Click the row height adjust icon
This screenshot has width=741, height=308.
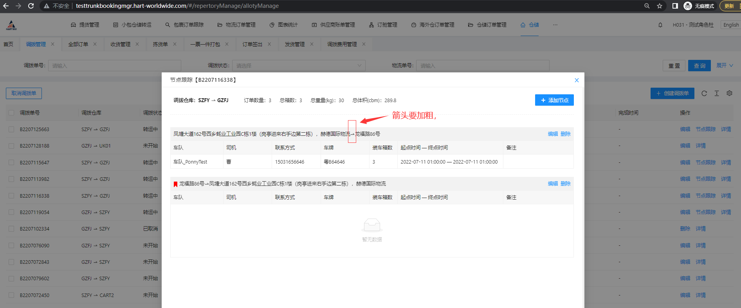(717, 94)
